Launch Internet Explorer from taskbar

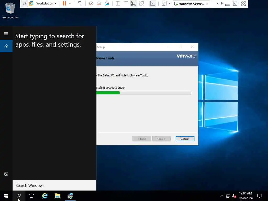[44, 196]
